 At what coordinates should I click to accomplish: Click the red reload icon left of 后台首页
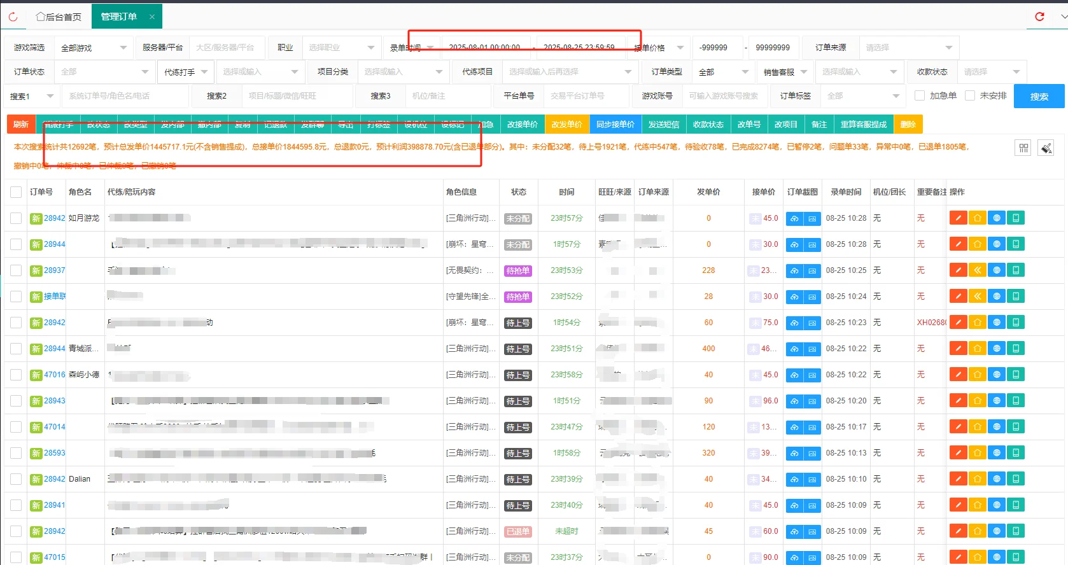click(13, 17)
